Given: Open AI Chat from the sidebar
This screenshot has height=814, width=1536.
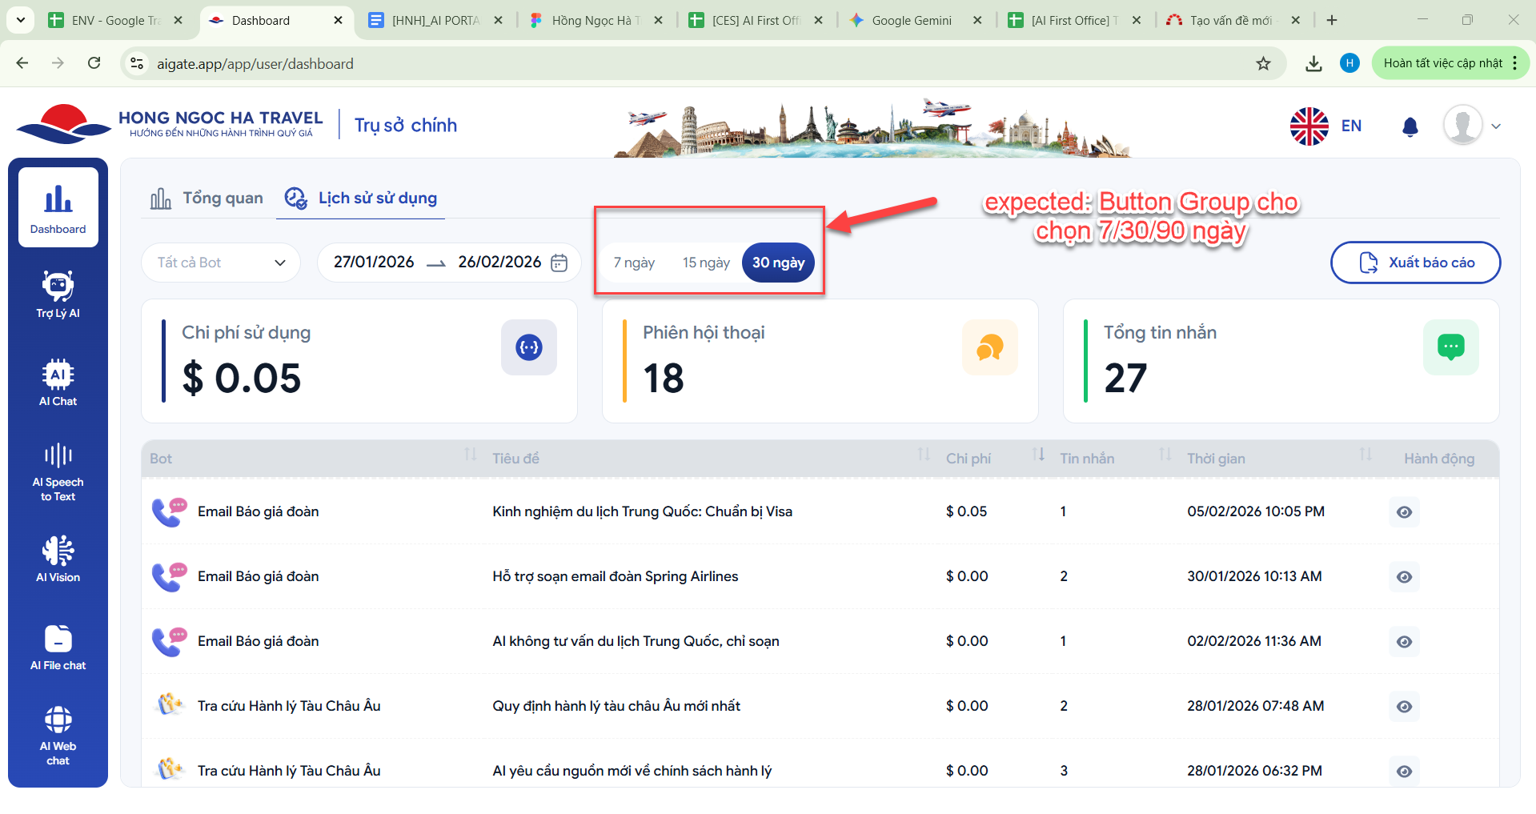Looking at the screenshot, I should 58,383.
